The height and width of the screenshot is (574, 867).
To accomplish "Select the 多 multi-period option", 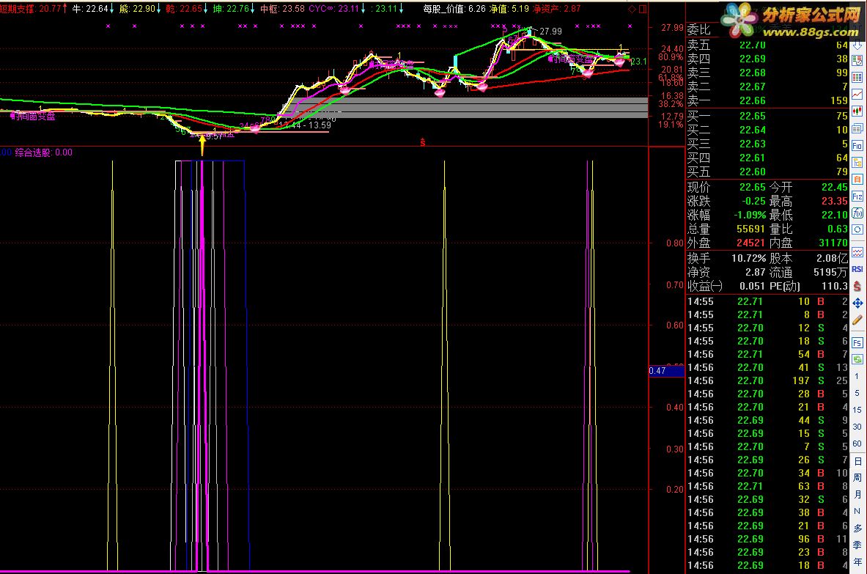I will click(857, 528).
